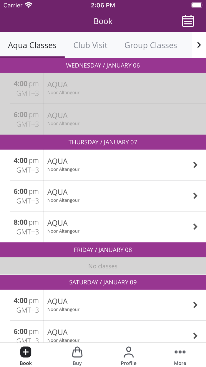The width and height of the screenshot is (206, 367).
Task: Open the Profile person icon
Action: pyautogui.click(x=129, y=352)
